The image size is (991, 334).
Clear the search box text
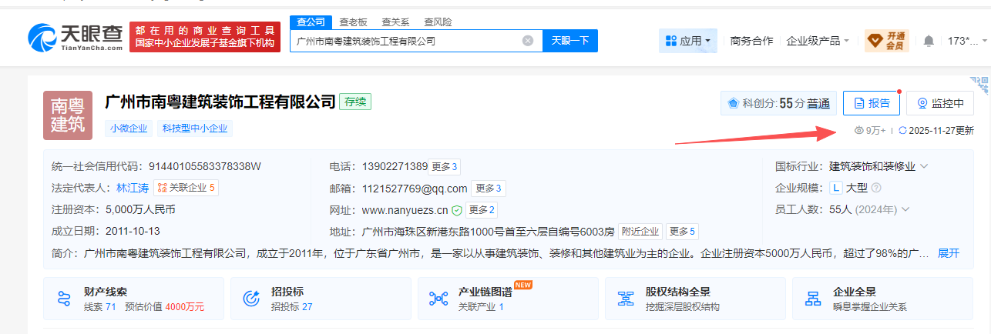[x=528, y=41]
